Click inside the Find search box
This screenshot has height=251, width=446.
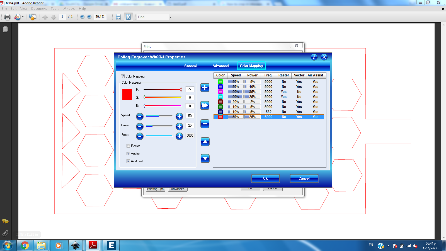(x=153, y=17)
